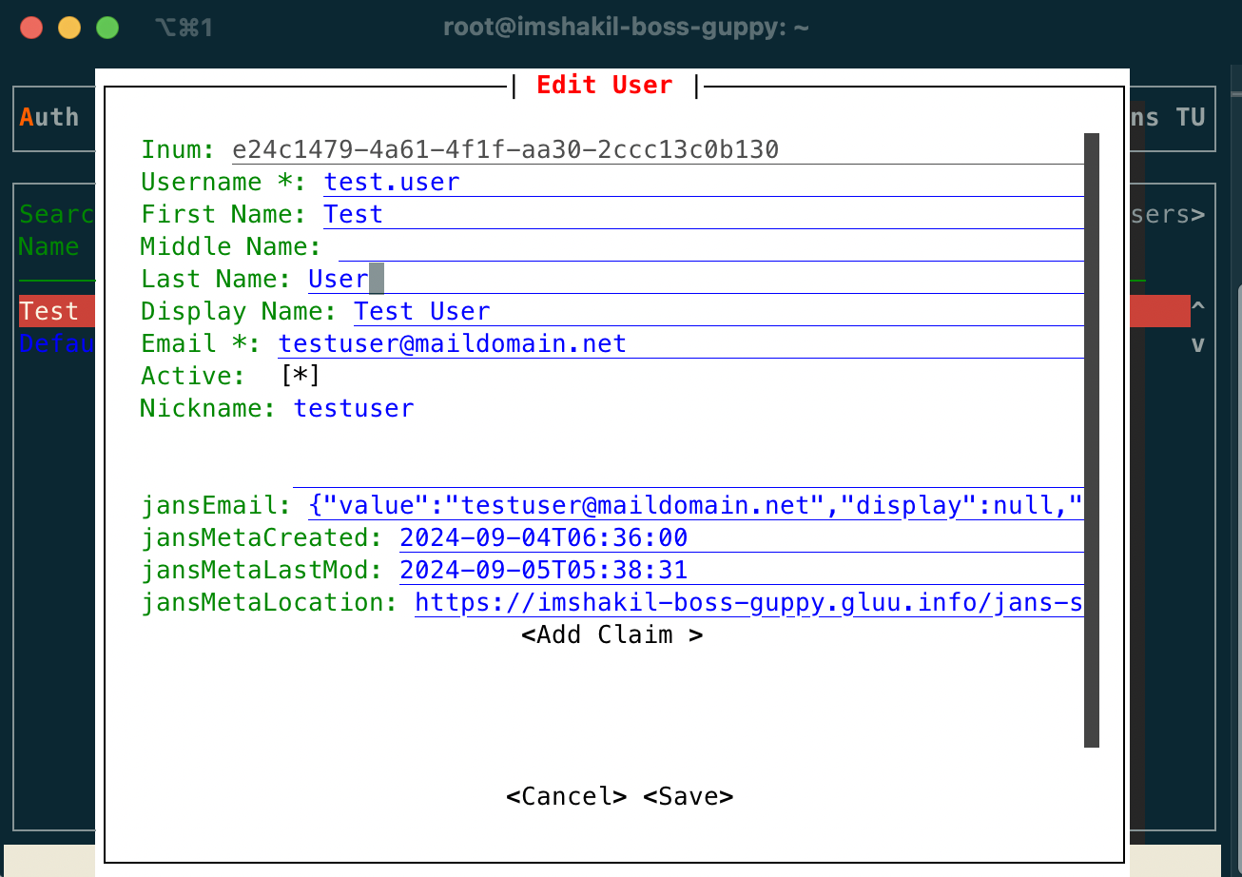Click the Save button

pos(688,796)
